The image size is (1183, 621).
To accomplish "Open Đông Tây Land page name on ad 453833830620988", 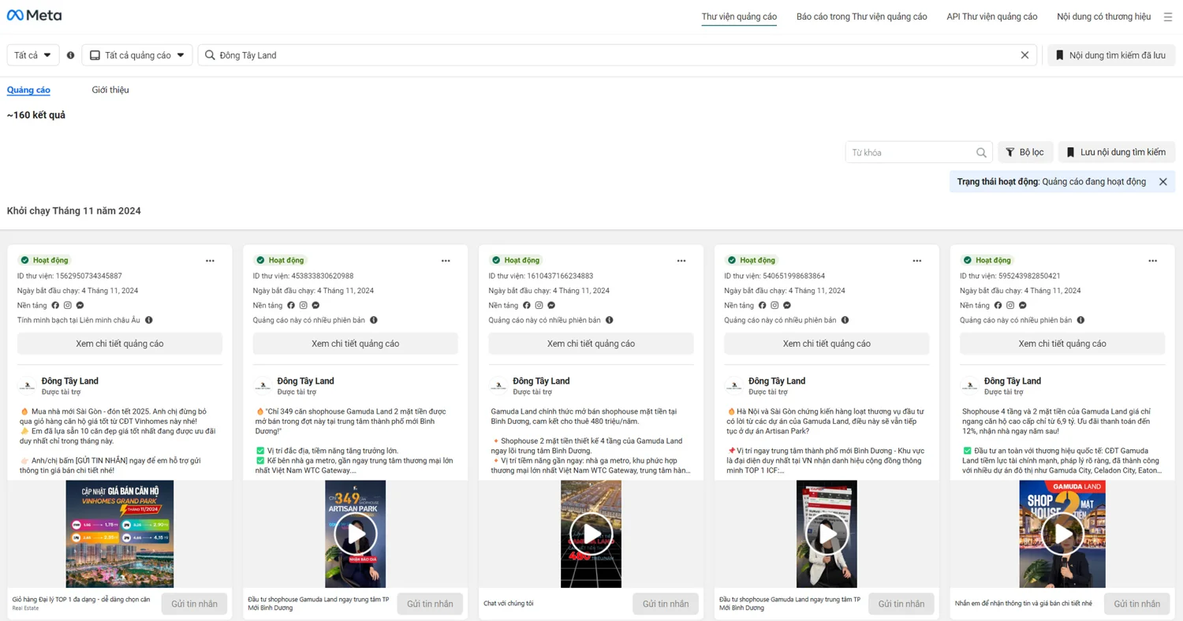I will pos(305,381).
